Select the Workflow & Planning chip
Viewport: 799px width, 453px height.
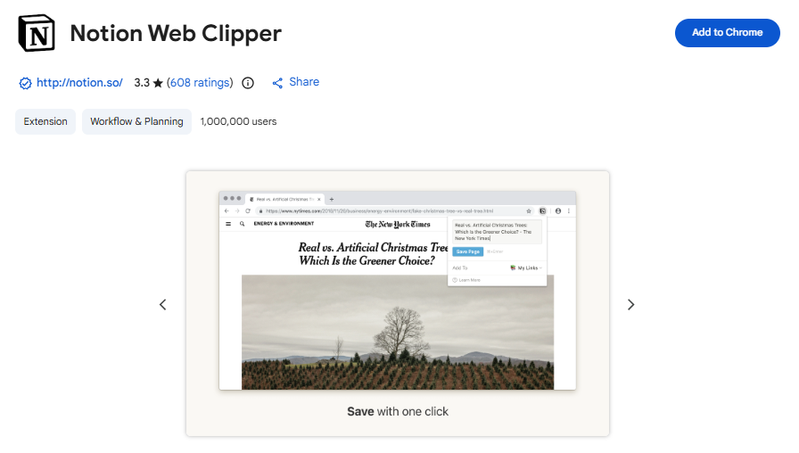pyautogui.click(x=136, y=122)
